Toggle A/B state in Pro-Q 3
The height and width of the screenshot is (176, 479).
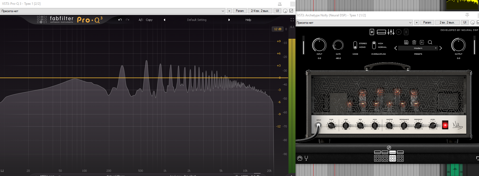(141, 20)
